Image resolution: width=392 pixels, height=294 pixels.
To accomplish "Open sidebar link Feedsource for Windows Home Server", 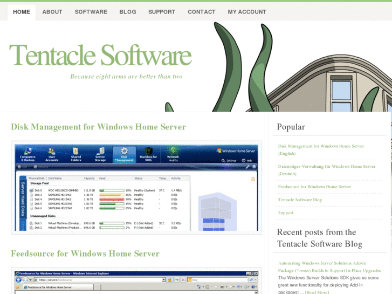I will pyautogui.click(x=314, y=187).
